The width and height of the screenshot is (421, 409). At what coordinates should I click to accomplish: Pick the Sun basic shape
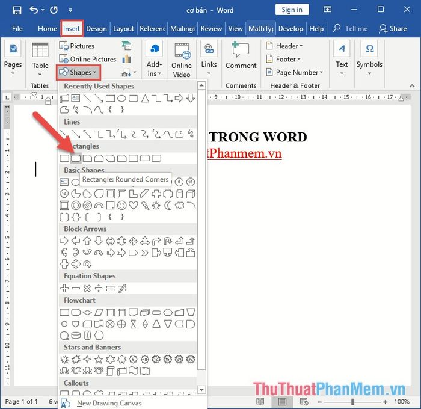coord(156,206)
